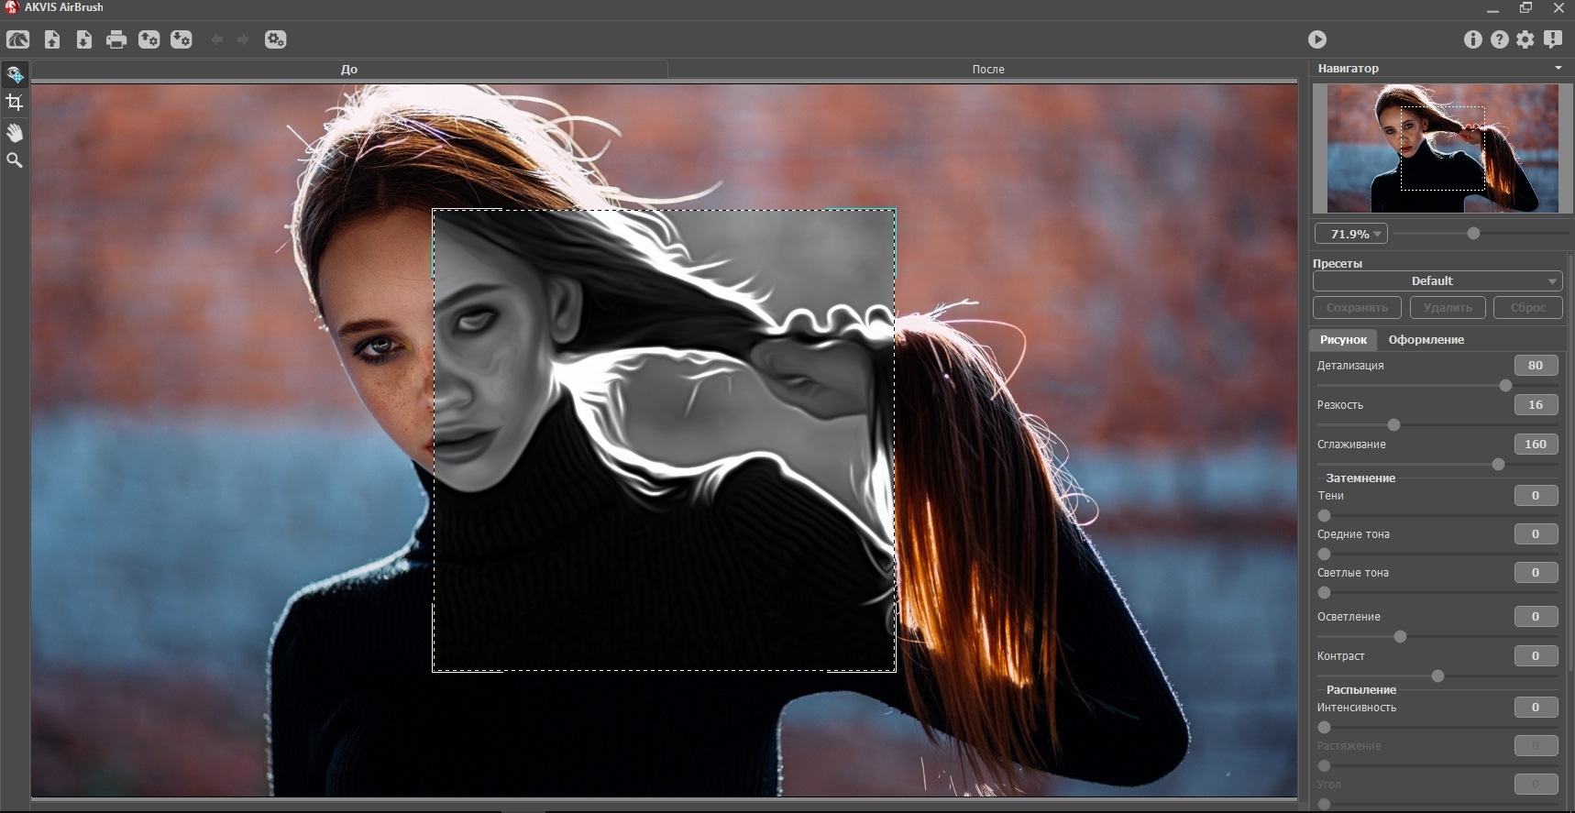Screen dimensions: 1575x813
Task: Open the program info icon
Action: click(1472, 39)
